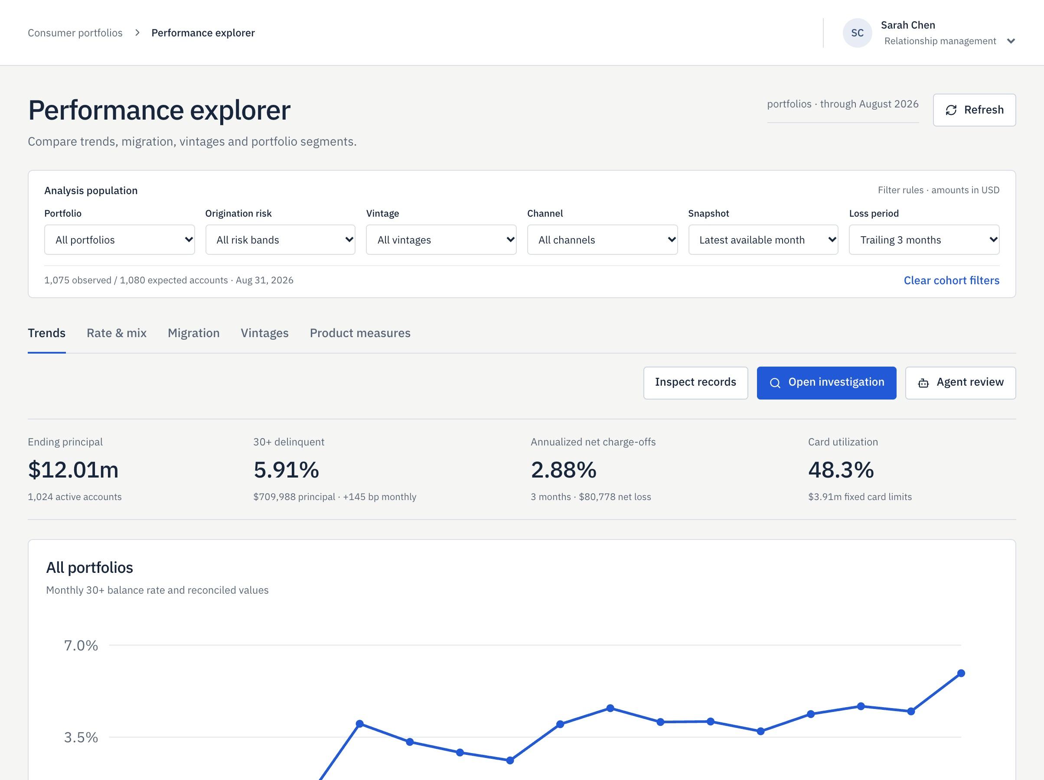Switch to the Migration tab

(x=193, y=333)
